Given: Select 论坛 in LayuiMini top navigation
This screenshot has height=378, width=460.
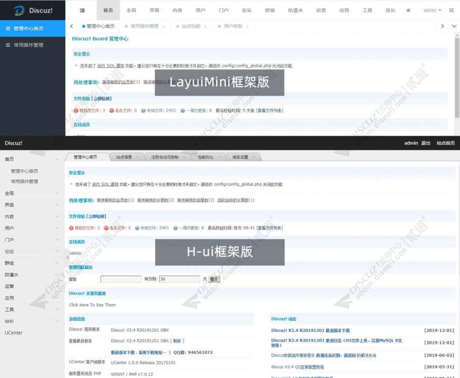Looking at the screenshot, I should [247, 10].
